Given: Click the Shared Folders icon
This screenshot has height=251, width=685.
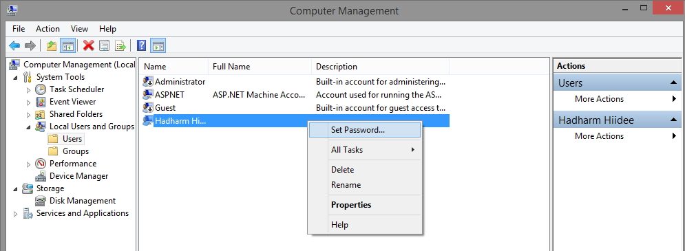Looking at the screenshot, I should click(41, 114).
